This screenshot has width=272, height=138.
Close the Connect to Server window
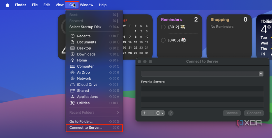(139, 61)
